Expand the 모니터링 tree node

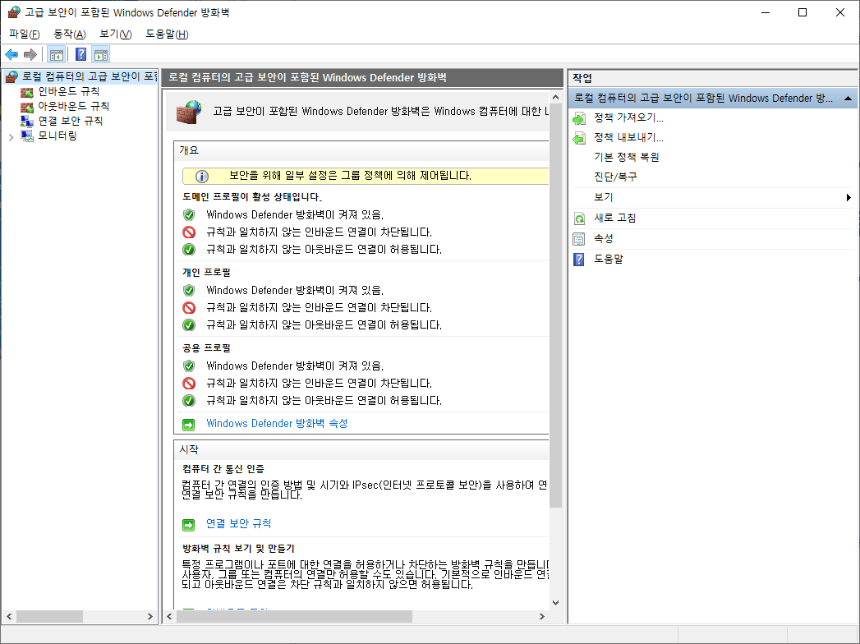coord(11,137)
